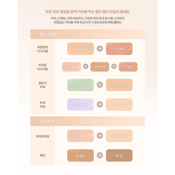Click the 붉은기 커버 row label
This screenshot has height=175, width=175.
coord(42,85)
